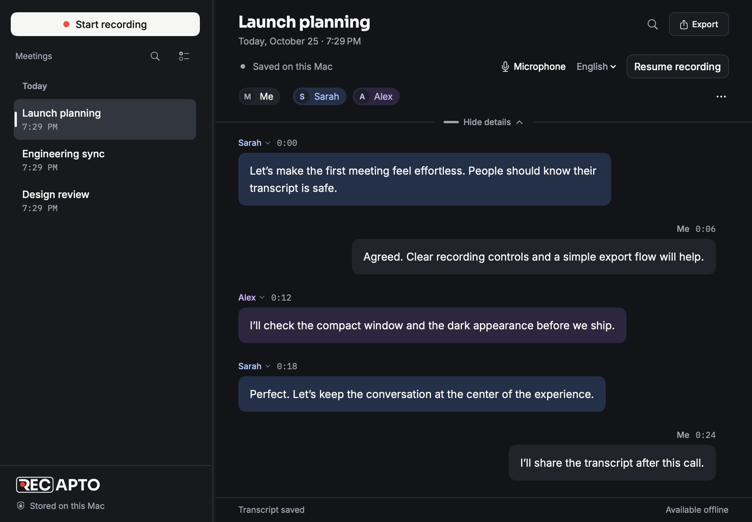
Task: Click the Stored on this Mac shield icon
Action: pos(21,505)
